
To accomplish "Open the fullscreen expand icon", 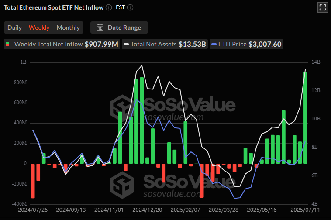I will pos(322,7).
